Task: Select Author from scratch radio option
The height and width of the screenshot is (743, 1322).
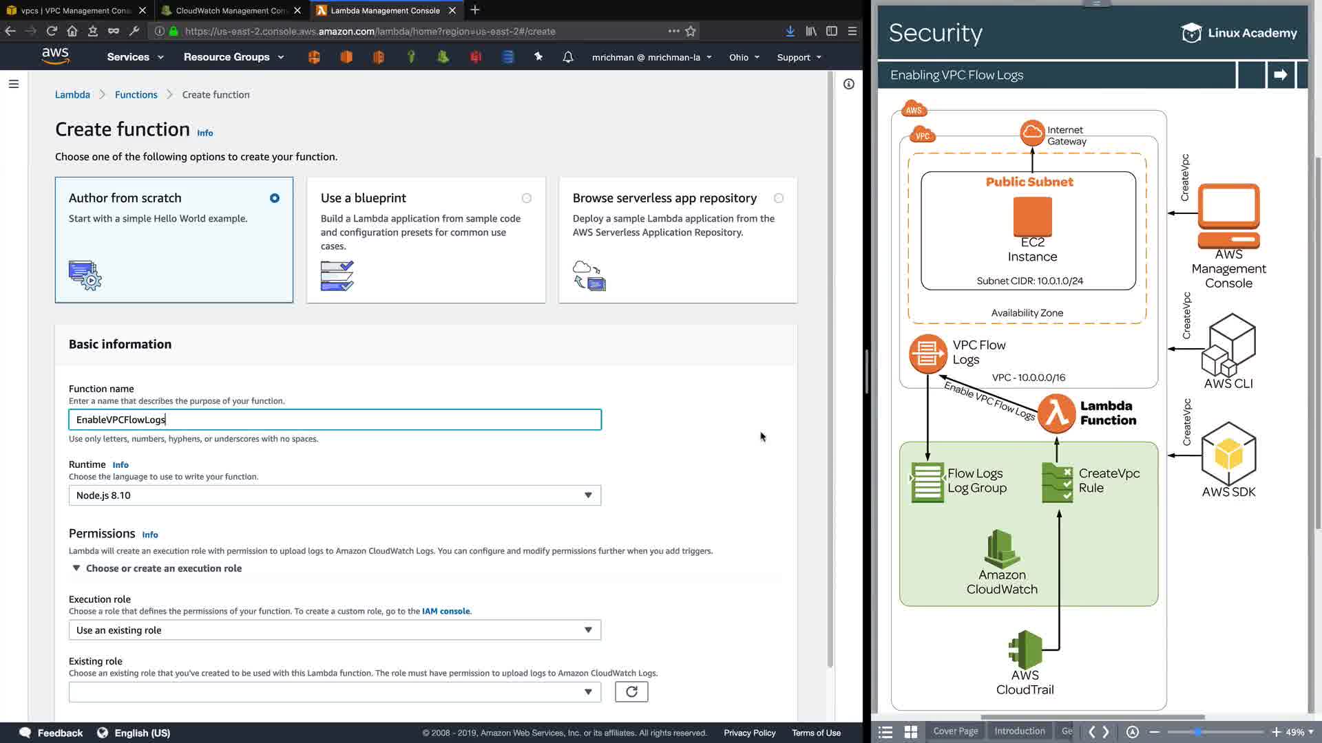Action: 275,198
